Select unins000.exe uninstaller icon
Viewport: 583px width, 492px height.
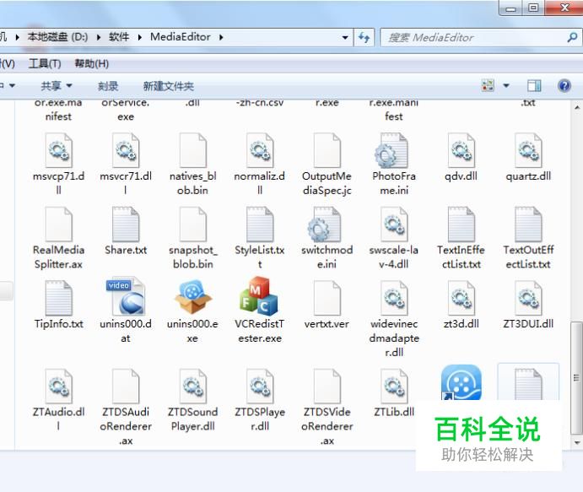[x=192, y=297]
